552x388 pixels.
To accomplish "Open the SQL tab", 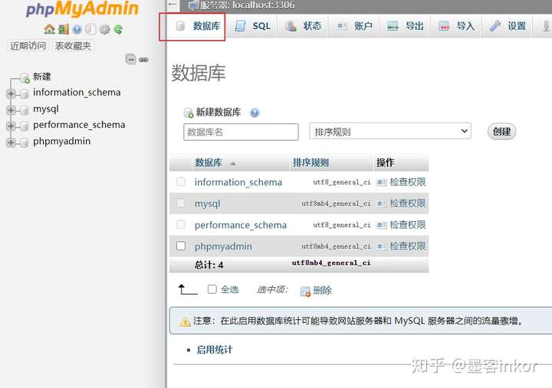I will click(253, 26).
